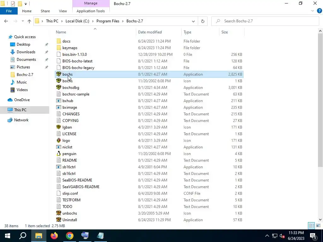Open Customize Quick Access Toolbar dropdown
The height and width of the screenshot is (242, 323).
(x=26, y=4)
